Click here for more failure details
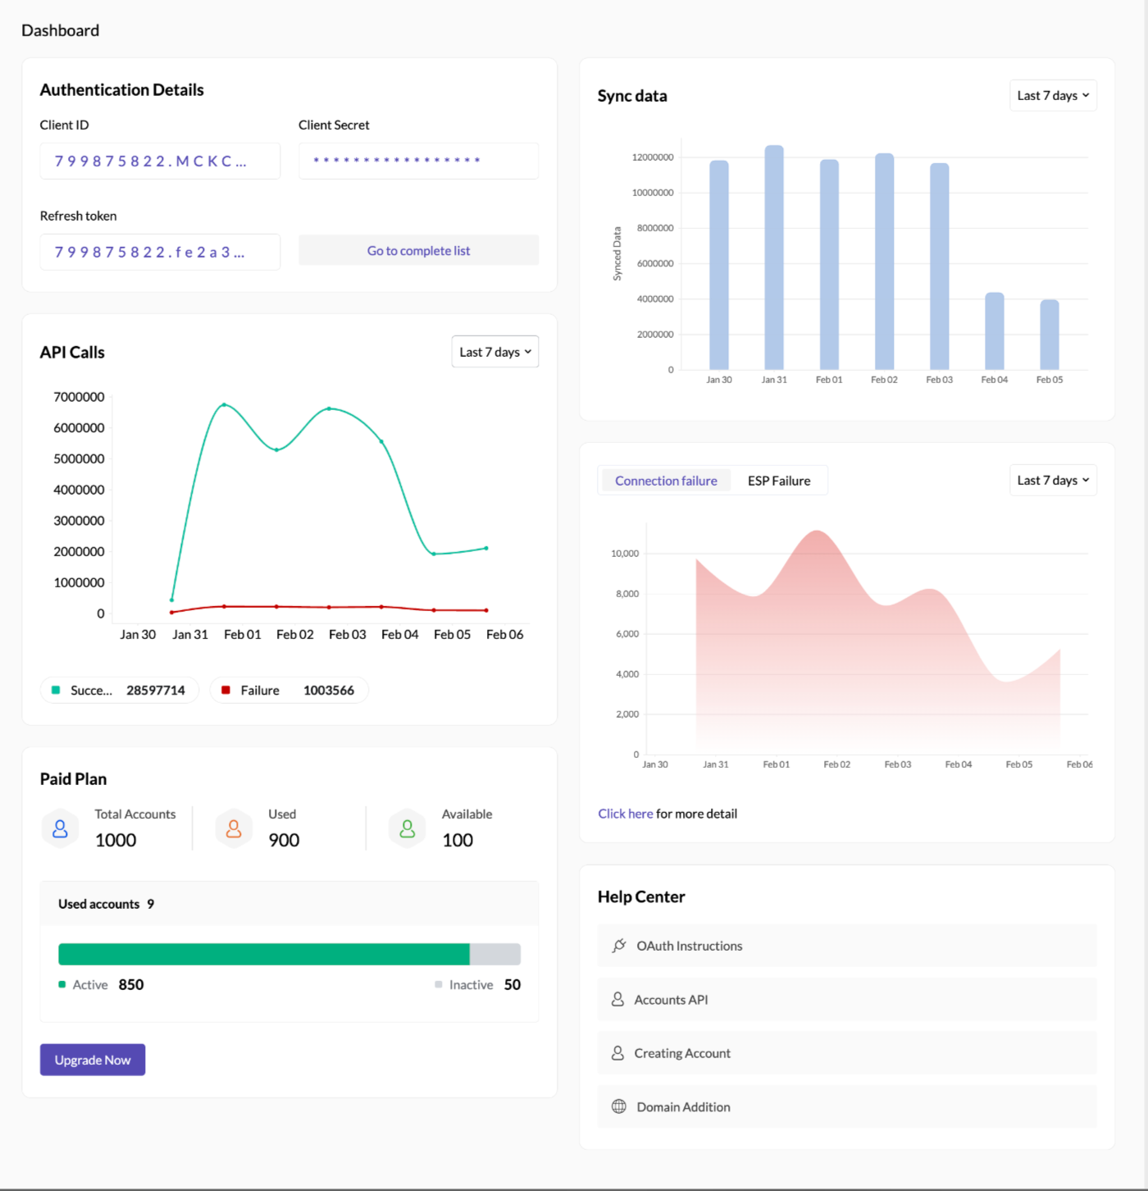This screenshot has width=1148, height=1191. (x=625, y=813)
